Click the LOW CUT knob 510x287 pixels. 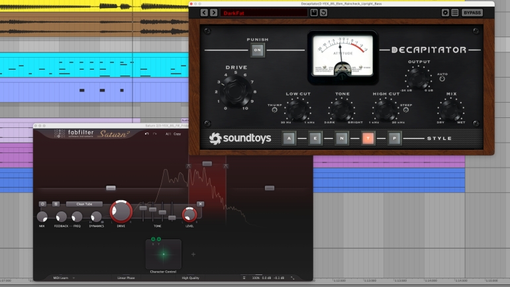pyautogui.click(x=297, y=110)
